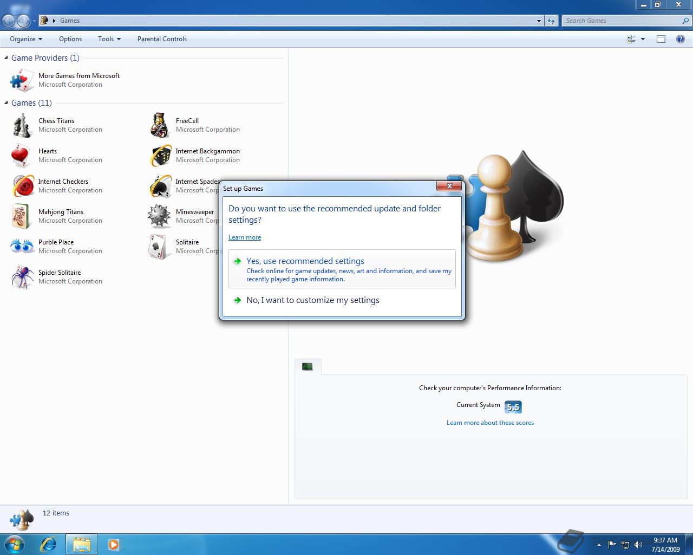
Task: Select the Chess Titans icon
Action: 22,125
